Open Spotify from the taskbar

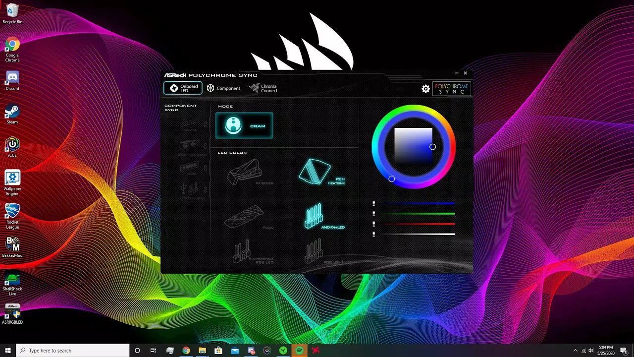tap(300, 351)
